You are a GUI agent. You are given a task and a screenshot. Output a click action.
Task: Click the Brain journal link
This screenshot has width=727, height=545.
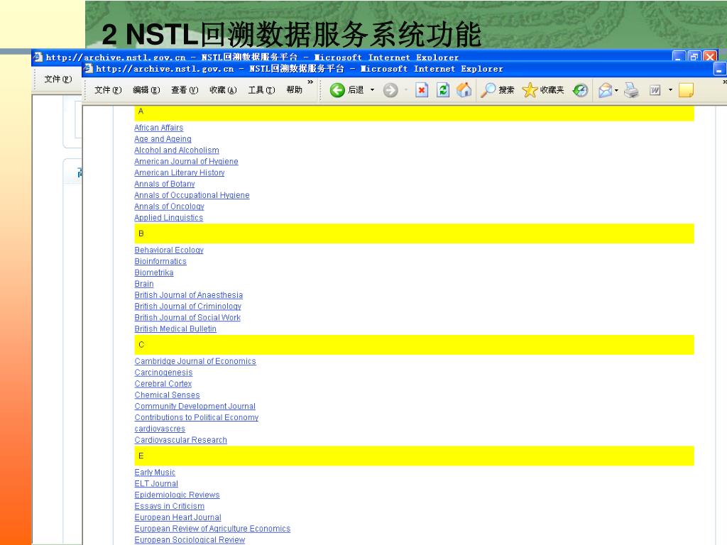[144, 284]
